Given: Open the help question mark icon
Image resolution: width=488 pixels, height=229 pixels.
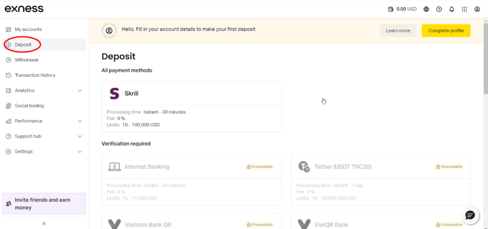Looking at the screenshot, I should coord(439,9).
